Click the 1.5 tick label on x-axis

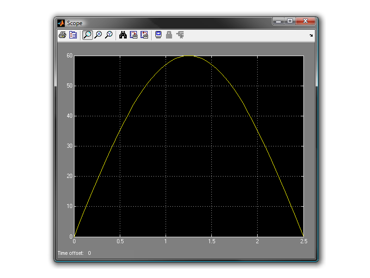click(x=211, y=241)
